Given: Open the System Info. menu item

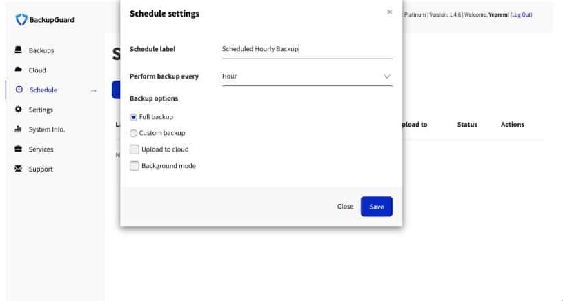Looking at the screenshot, I should tap(47, 129).
